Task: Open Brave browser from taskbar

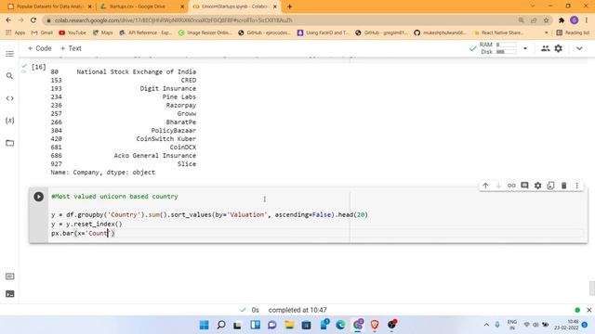Action: [375, 325]
